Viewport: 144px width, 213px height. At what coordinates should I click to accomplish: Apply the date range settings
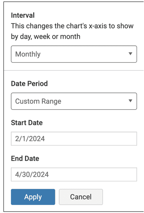point(33,197)
